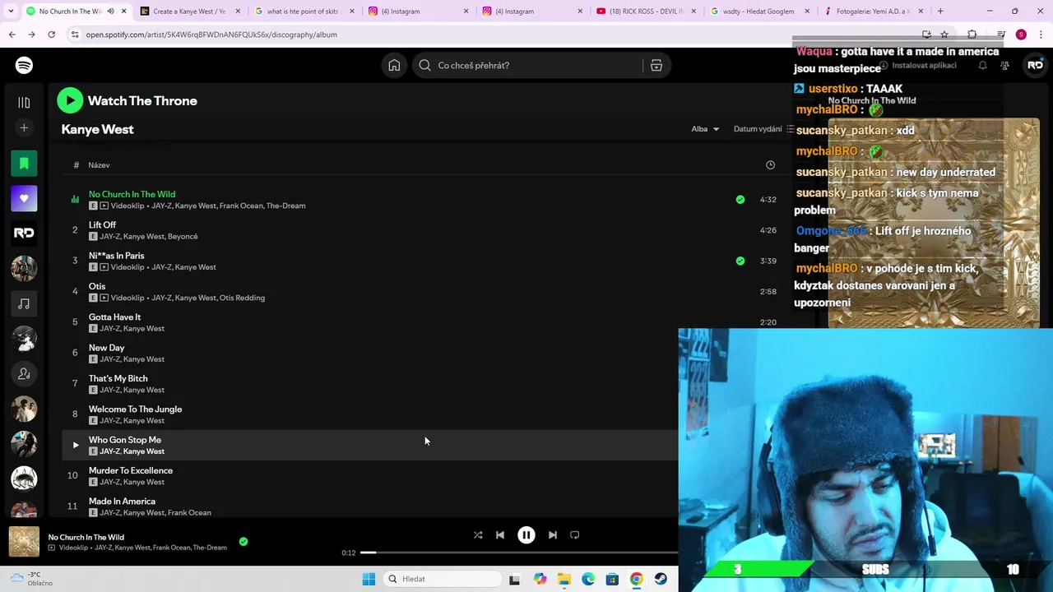Open Steam from the taskbar
This screenshot has width=1053, height=592.
click(661, 579)
